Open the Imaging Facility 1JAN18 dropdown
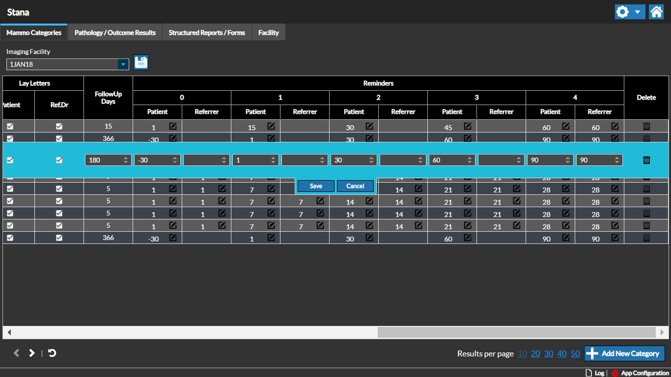The image size is (671, 377). point(123,64)
